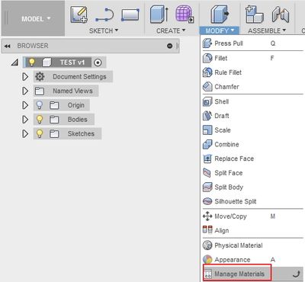The height and width of the screenshot is (282, 305).
Task: Click the Extrude tool icon
Action: tap(159, 14)
